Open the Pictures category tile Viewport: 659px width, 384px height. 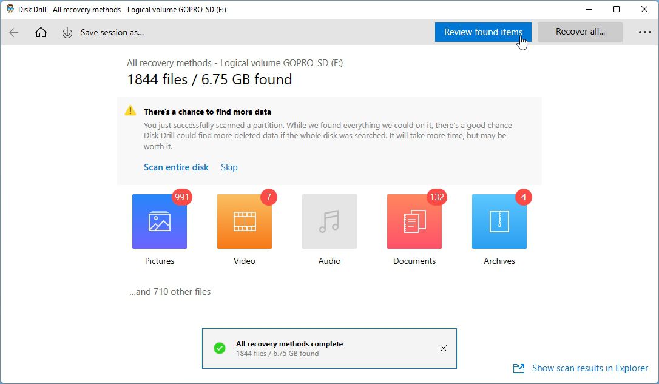coord(159,221)
